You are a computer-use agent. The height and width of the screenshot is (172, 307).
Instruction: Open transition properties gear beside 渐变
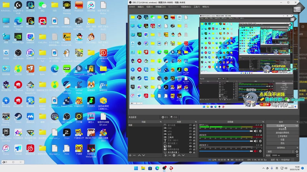coord(297,151)
